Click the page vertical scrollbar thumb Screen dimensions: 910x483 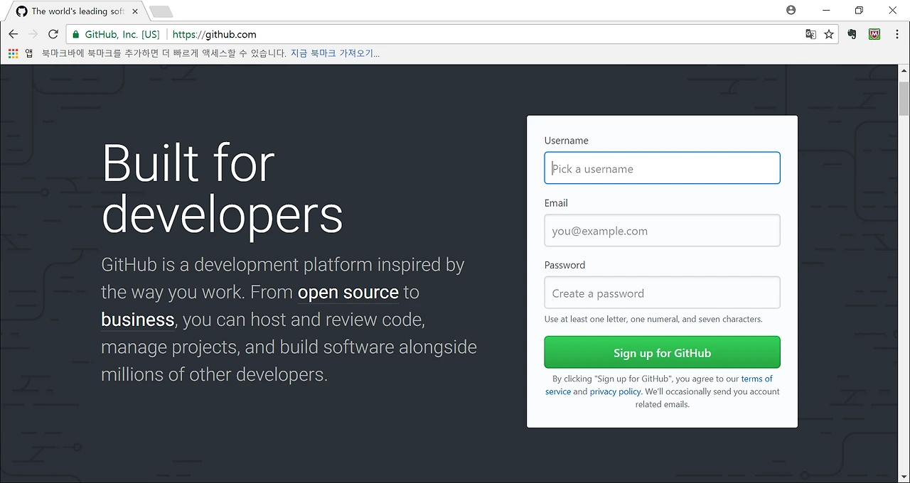[904, 99]
